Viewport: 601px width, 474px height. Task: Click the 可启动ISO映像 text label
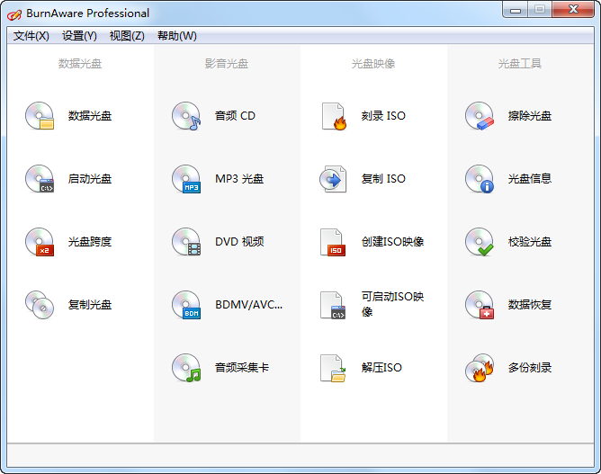pyautogui.click(x=392, y=304)
